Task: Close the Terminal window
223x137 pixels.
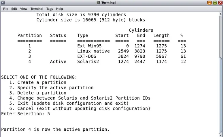Action: (220, 3)
